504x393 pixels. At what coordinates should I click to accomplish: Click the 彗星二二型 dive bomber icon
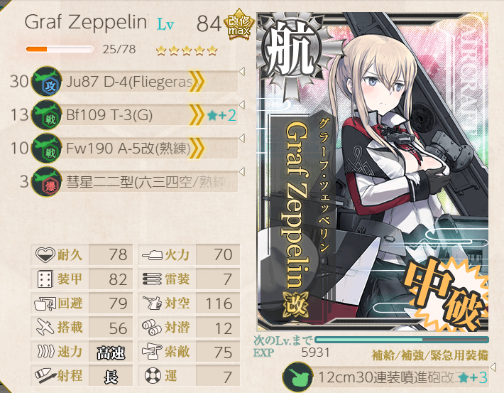tap(47, 182)
